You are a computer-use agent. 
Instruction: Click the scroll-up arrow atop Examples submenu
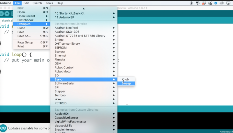pyautogui.click(x=84, y=9)
